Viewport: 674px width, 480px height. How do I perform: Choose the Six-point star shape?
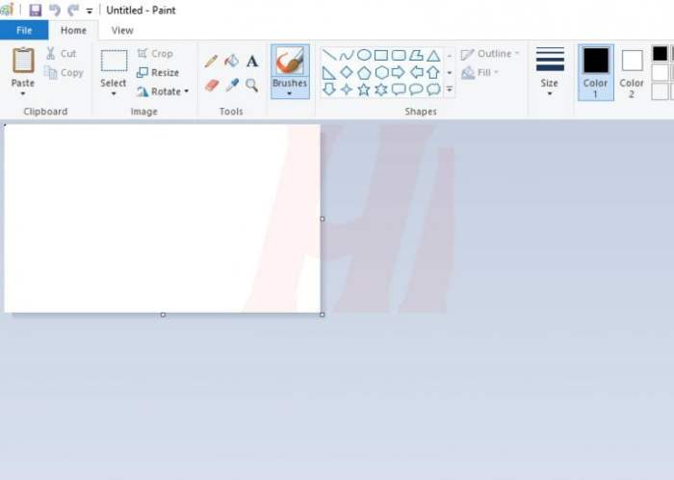[x=381, y=89]
